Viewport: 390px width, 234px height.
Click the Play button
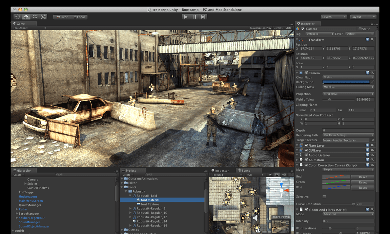[186, 17]
